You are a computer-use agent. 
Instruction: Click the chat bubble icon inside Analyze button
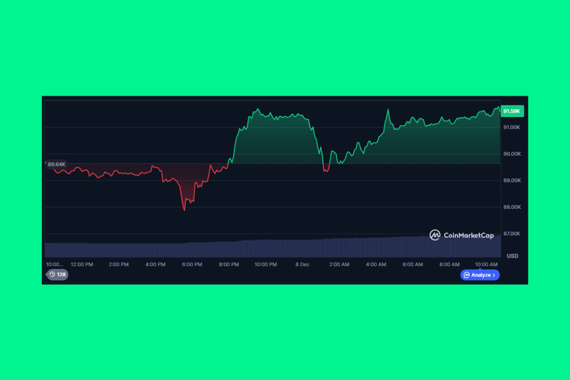pos(467,275)
